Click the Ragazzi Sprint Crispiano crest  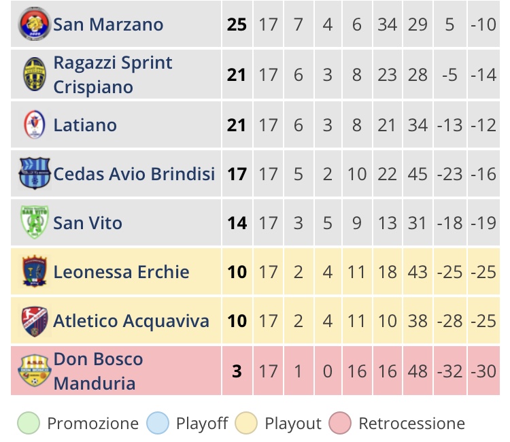(x=35, y=74)
